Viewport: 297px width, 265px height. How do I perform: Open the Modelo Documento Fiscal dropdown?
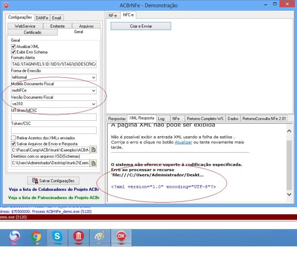(93, 90)
